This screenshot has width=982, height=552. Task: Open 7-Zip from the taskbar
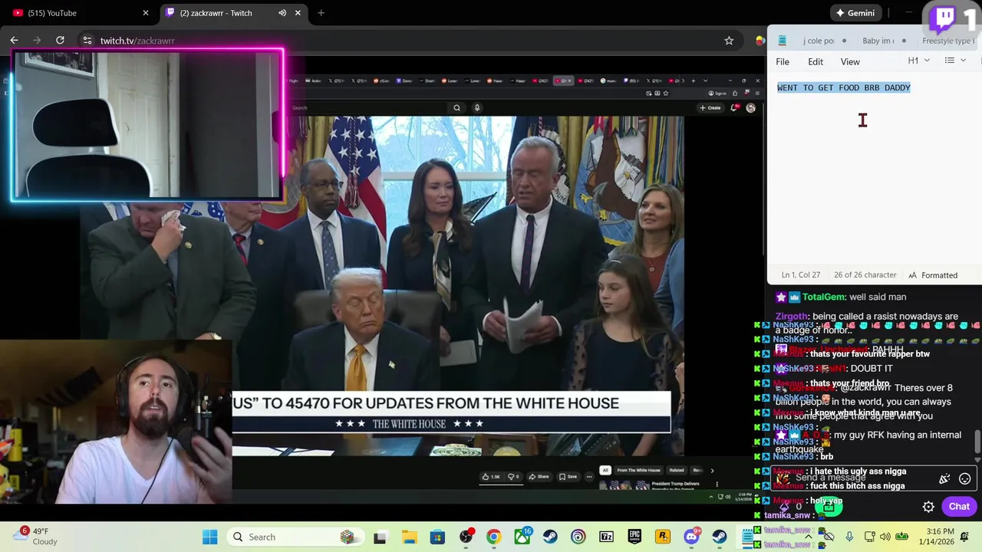coord(606,537)
